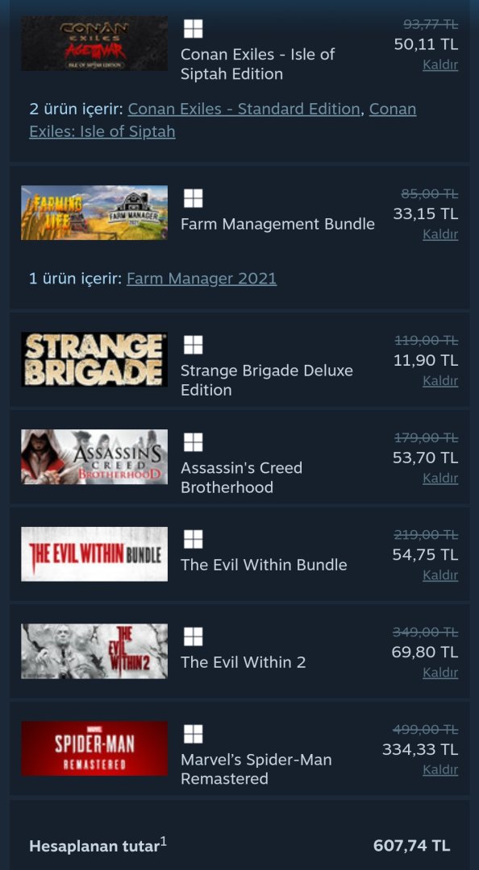Remove Marvel's Spider-Man Remastered via Kaldır
The width and height of the screenshot is (479, 870).
click(440, 770)
